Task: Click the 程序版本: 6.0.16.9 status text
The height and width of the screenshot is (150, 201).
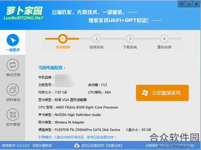Action: (x=16, y=146)
